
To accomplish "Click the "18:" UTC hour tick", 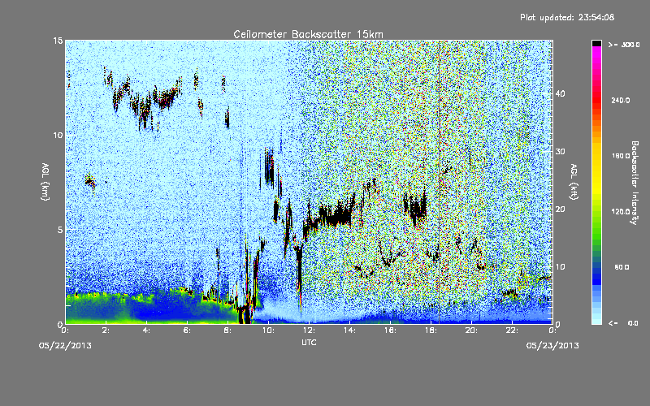I will pyautogui.click(x=431, y=330).
